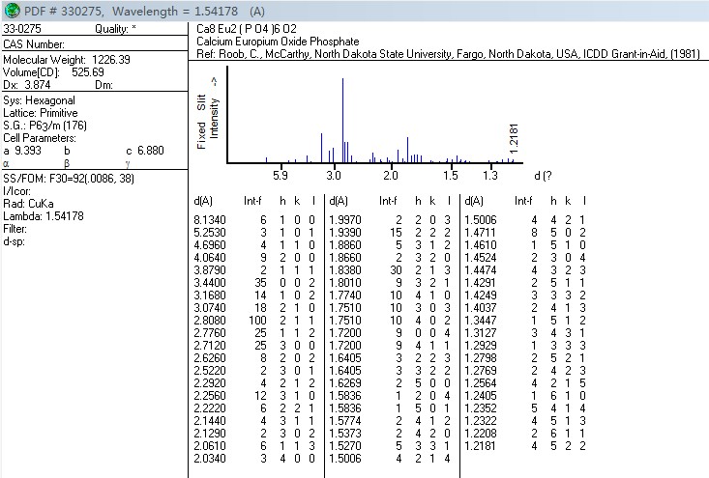
Task: Select the d-spacing row 8.1340
Action: (254, 220)
